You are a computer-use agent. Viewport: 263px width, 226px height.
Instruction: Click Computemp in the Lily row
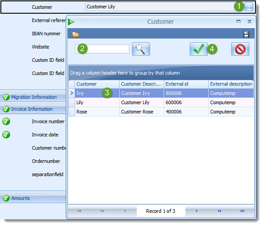click(x=231, y=102)
